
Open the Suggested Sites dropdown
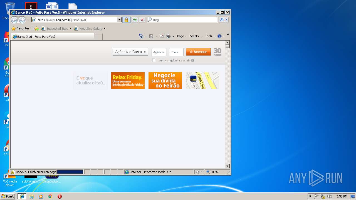tap(70, 29)
